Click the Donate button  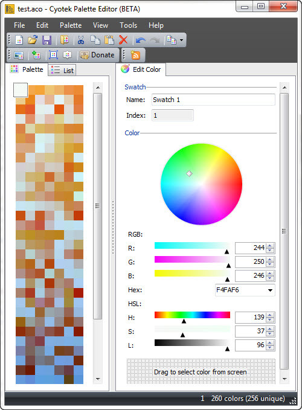97,55
